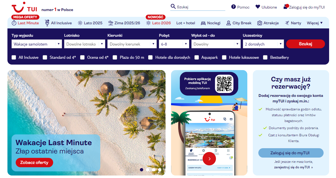Click the sun icon for Lato 2025
This screenshot has height=178, width=336.
click(80, 23)
